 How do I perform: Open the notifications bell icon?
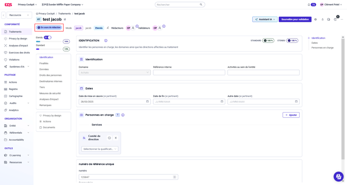pyautogui.click(x=309, y=5)
